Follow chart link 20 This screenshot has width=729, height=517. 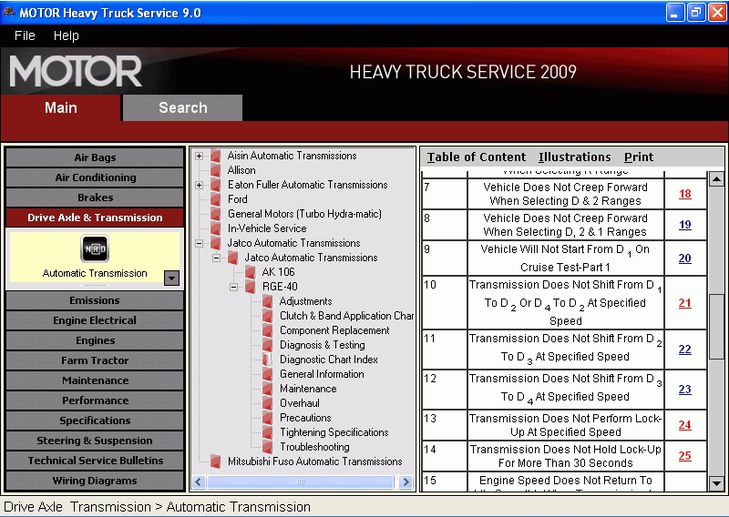(x=685, y=258)
